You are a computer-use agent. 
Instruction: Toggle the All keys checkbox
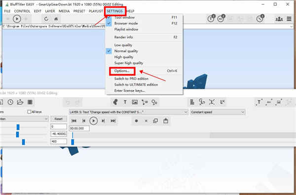click(x=29, y=112)
